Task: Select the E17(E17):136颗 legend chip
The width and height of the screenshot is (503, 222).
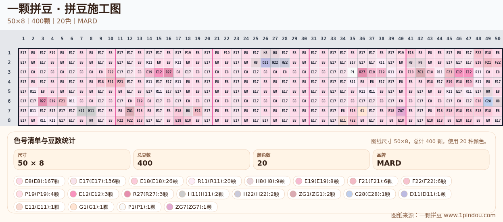Action: [x=97, y=181]
